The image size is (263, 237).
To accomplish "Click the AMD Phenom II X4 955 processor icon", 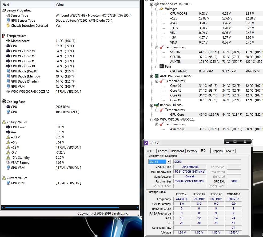I will coord(157,76).
